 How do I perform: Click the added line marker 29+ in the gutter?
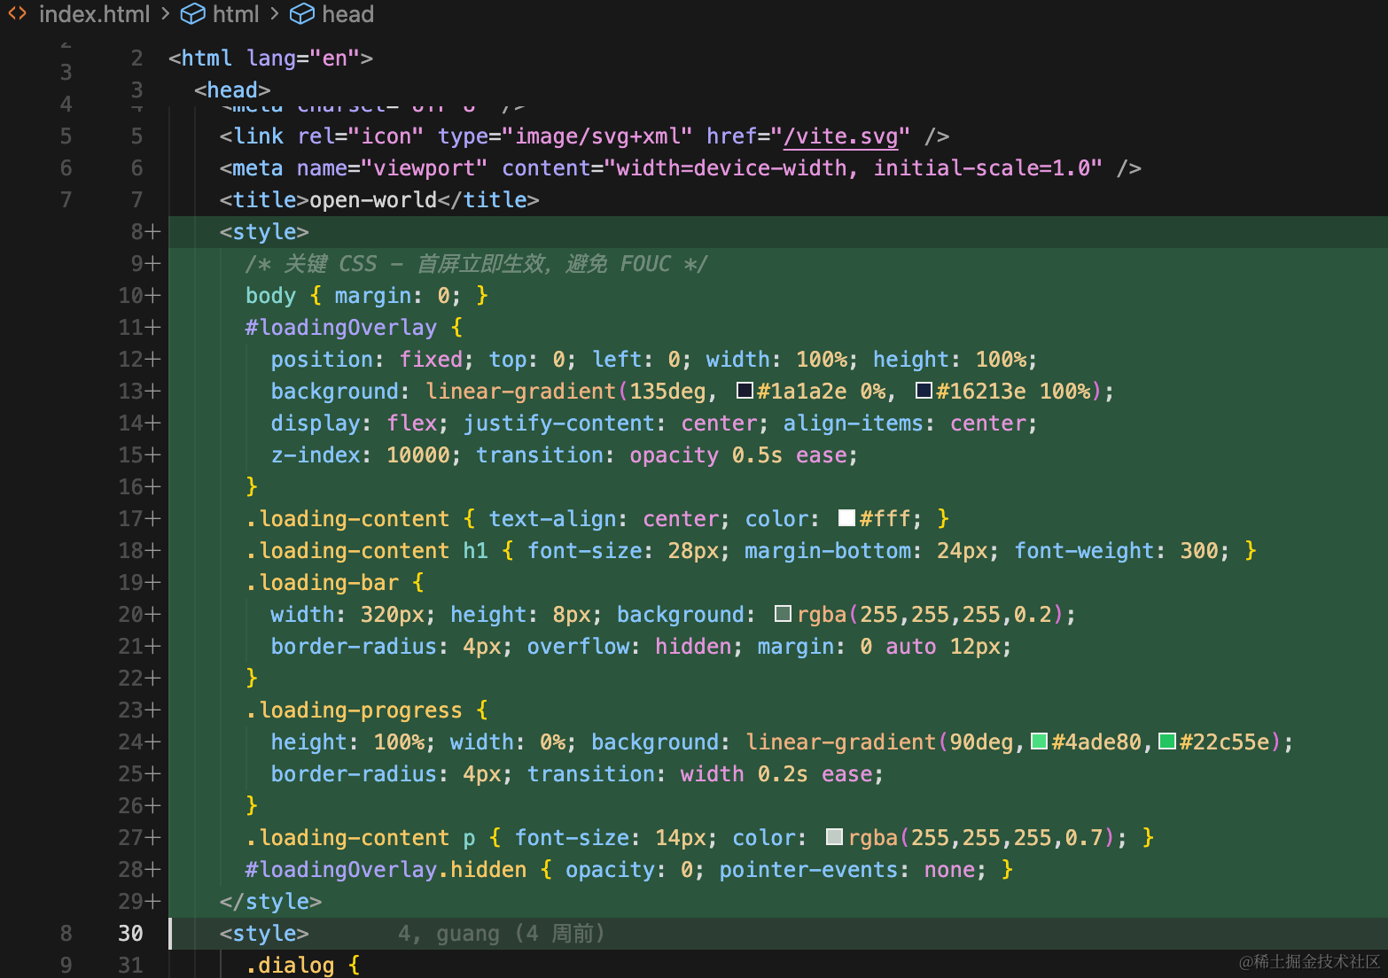pos(139,902)
